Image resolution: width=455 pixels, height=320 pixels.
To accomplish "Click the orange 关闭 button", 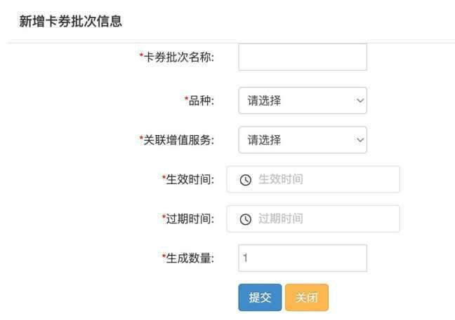I will pos(307,298).
